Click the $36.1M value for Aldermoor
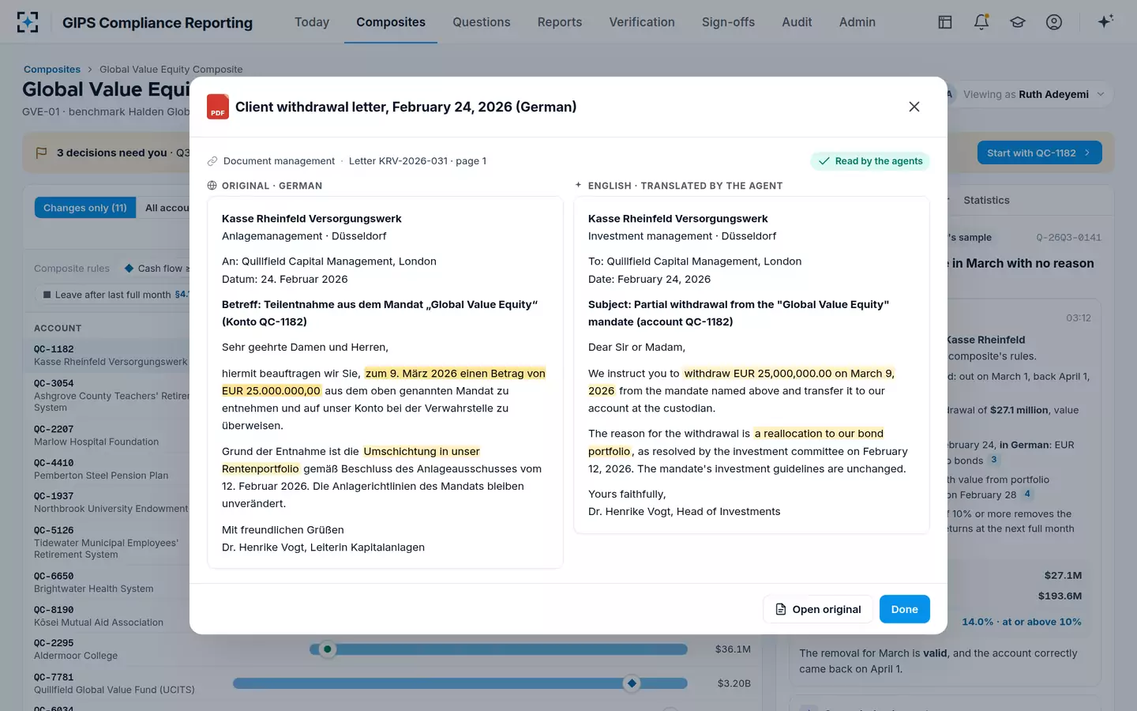The width and height of the screenshot is (1137, 711). (x=733, y=649)
